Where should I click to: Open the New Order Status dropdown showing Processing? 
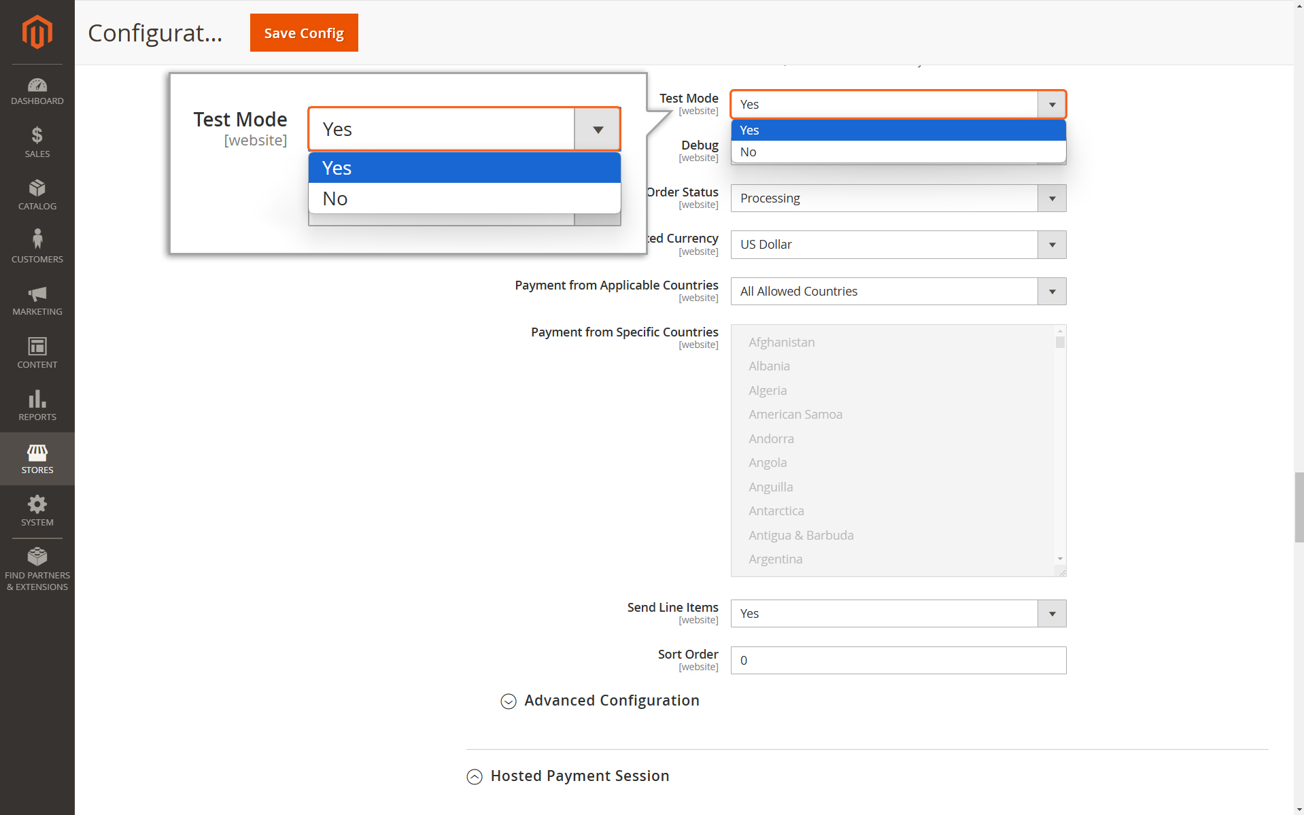pyautogui.click(x=898, y=198)
